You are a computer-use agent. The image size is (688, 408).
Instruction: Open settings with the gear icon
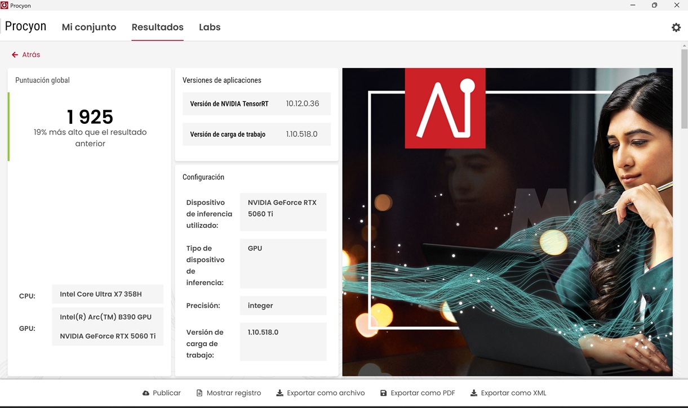676,28
